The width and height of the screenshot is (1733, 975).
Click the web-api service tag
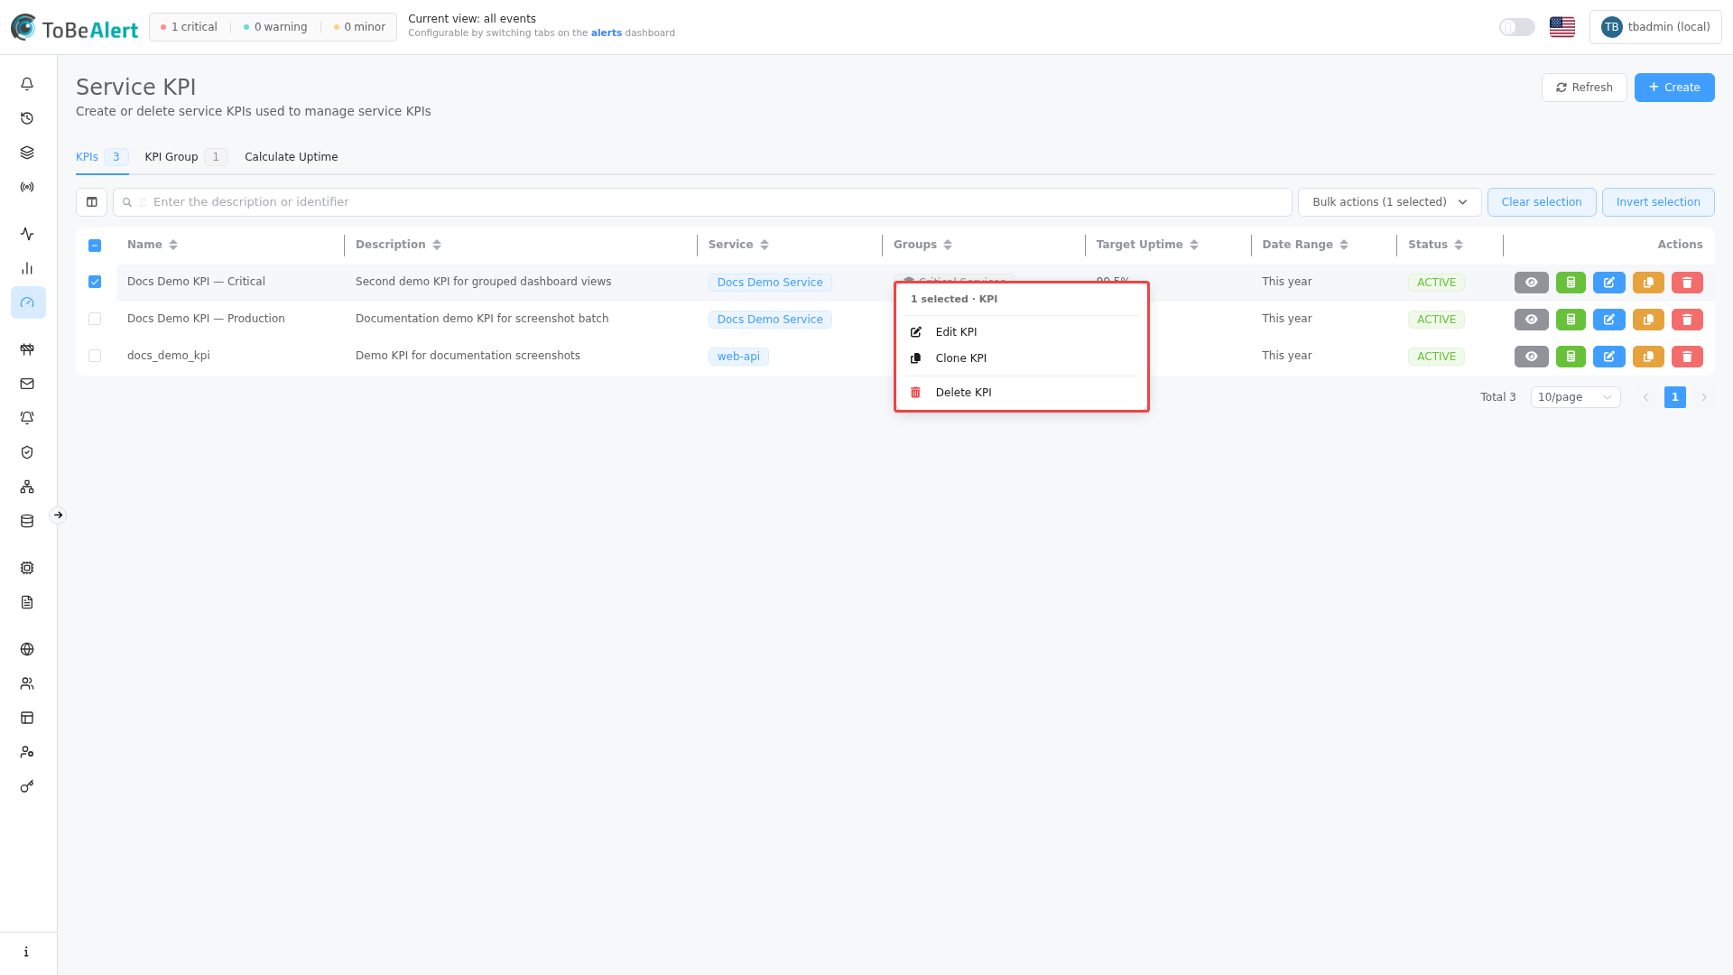738,357
